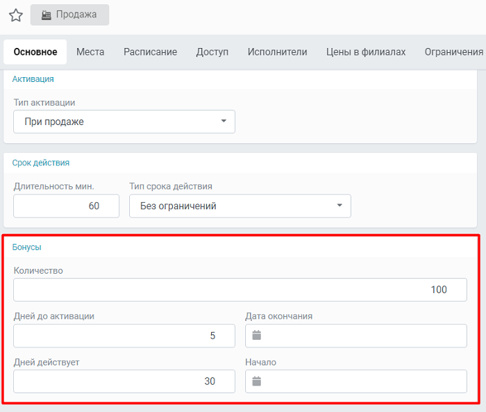Click the favorite star icon
This screenshot has height=412, width=486.
pyautogui.click(x=16, y=15)
